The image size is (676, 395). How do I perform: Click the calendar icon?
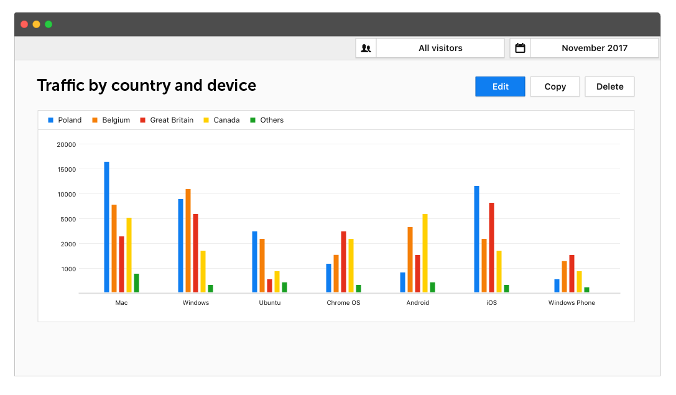click(520, 49)
